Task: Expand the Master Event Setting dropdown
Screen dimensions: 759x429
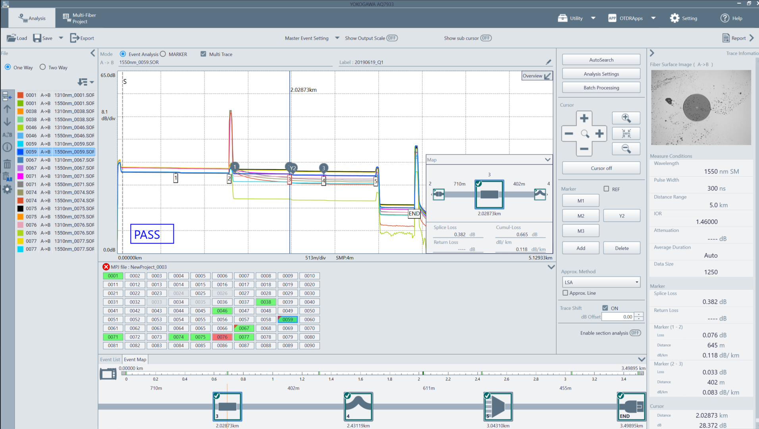Action: pyautogui.click(x=337, y=38)
